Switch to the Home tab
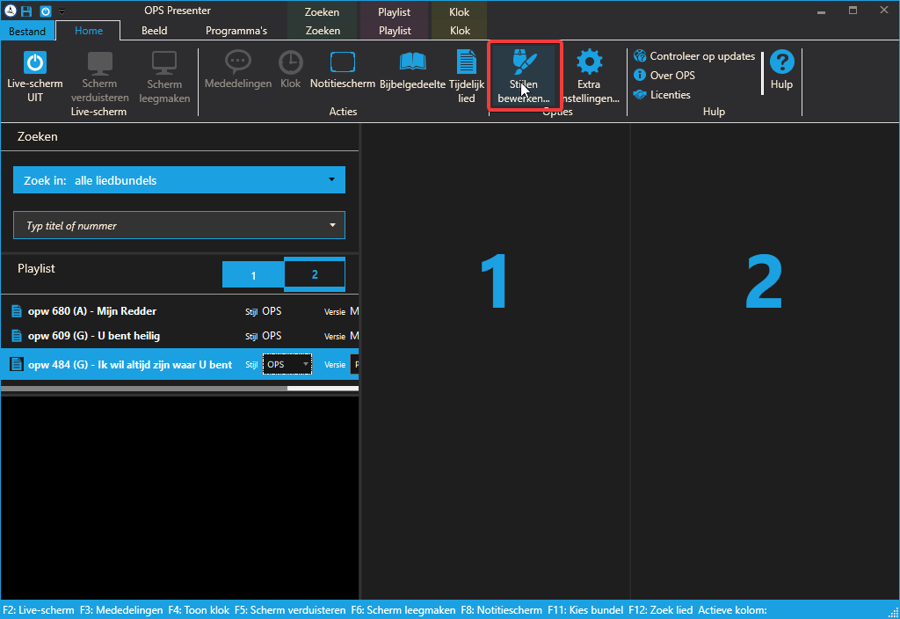Viewport: 900px width, 619px height. point(89,31)
